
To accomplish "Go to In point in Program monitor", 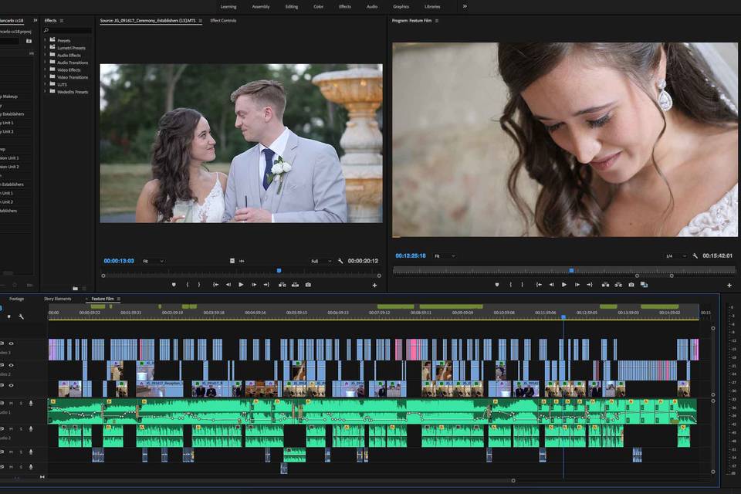I will coord(539,285).
